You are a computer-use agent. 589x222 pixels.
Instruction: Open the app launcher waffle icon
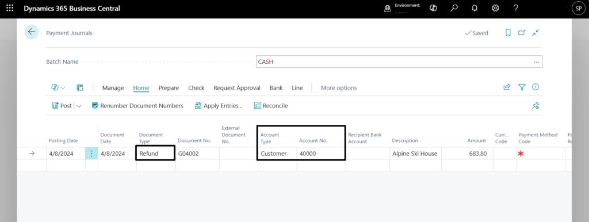point(10,8)
